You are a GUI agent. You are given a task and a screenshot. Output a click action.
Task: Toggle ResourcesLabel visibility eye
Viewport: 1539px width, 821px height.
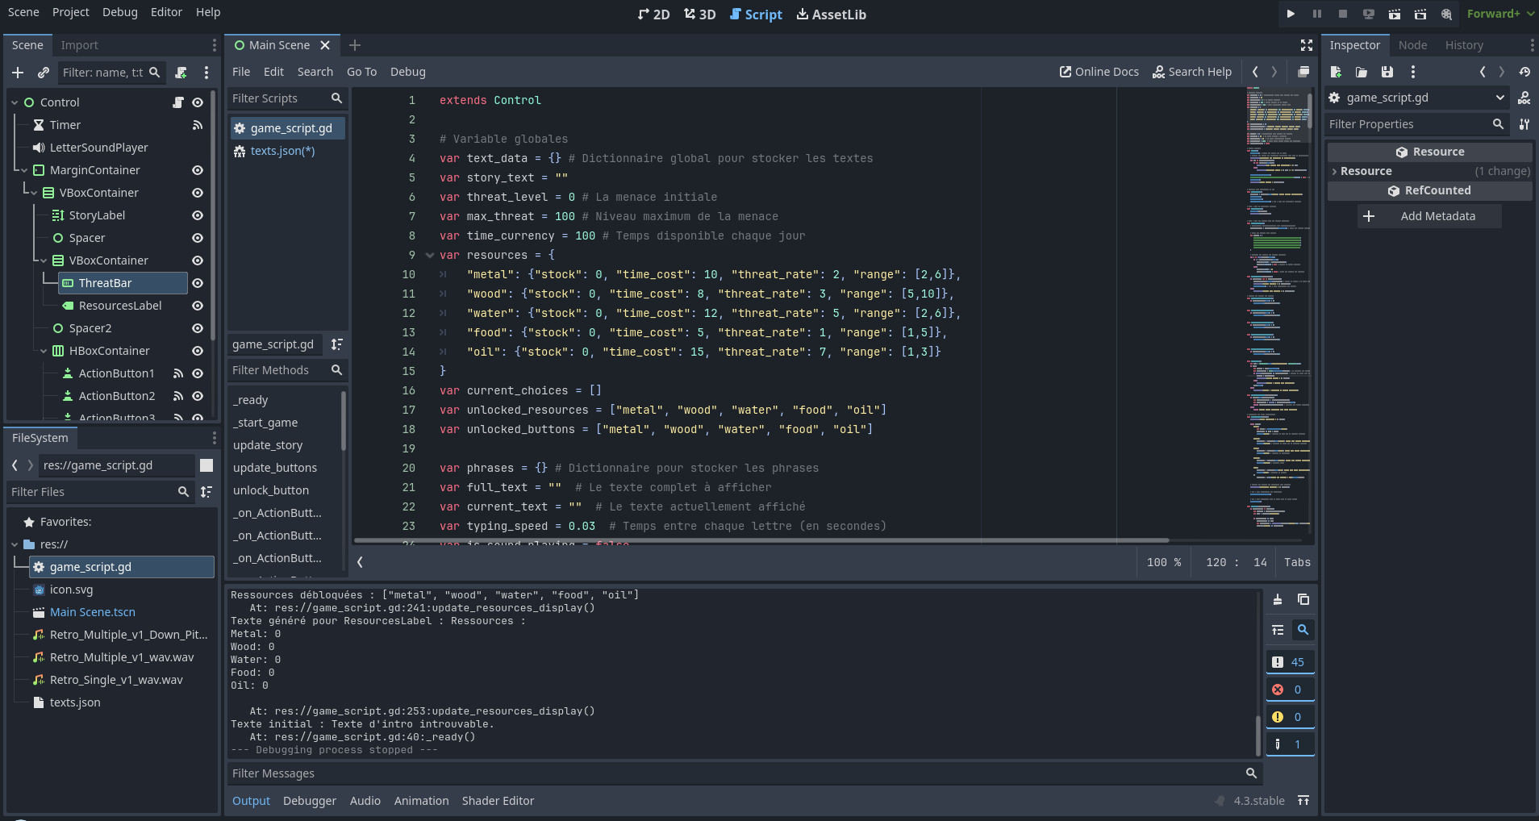coord(198,306)
